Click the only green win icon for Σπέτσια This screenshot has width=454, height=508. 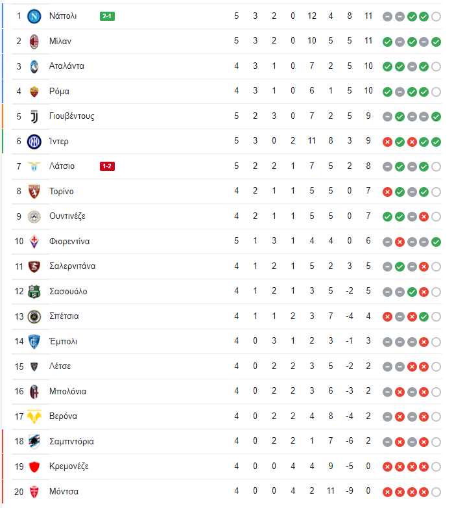click(x=424, y=316)
